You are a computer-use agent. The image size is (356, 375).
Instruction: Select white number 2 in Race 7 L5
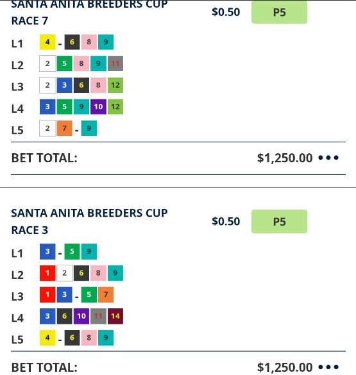[47, 128]
